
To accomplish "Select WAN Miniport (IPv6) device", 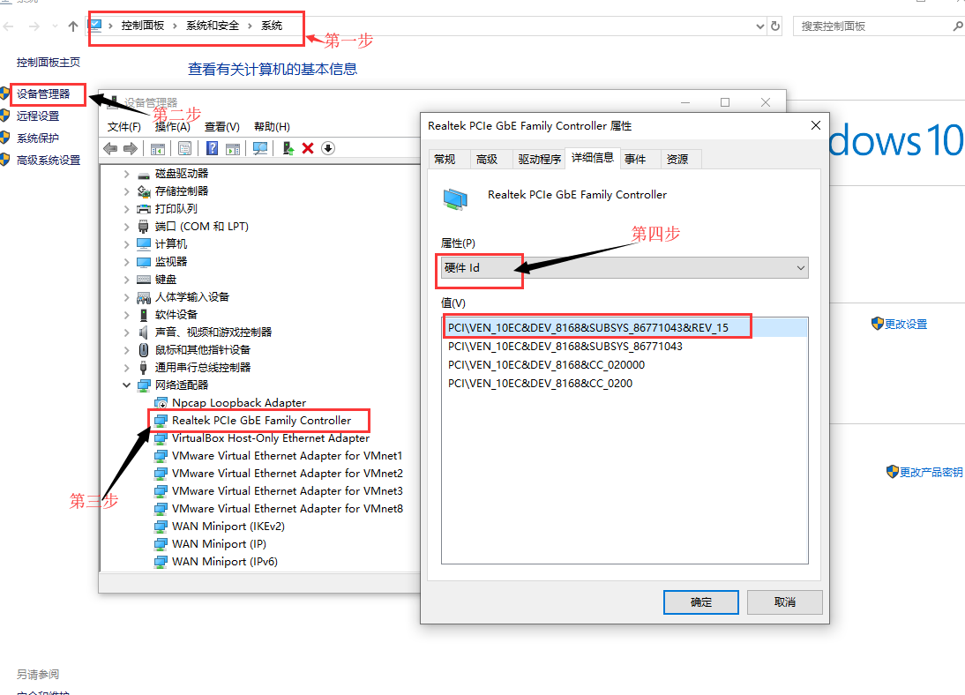I will pos(225,562).
